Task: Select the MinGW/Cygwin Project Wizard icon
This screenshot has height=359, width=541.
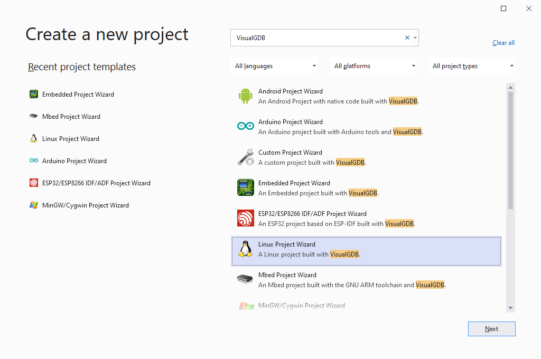Action: coord(245,305)
